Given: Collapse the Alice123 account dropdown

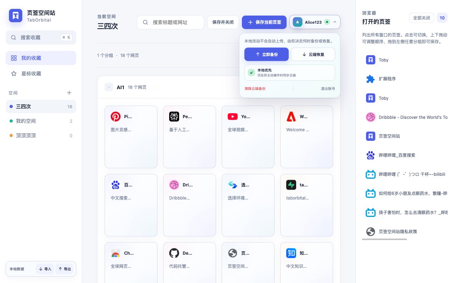Looking at the screenshot, I should click(335, 22).
